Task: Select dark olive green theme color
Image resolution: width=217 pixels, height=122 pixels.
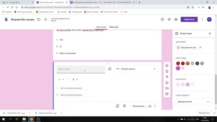Action: click(197, 63)
